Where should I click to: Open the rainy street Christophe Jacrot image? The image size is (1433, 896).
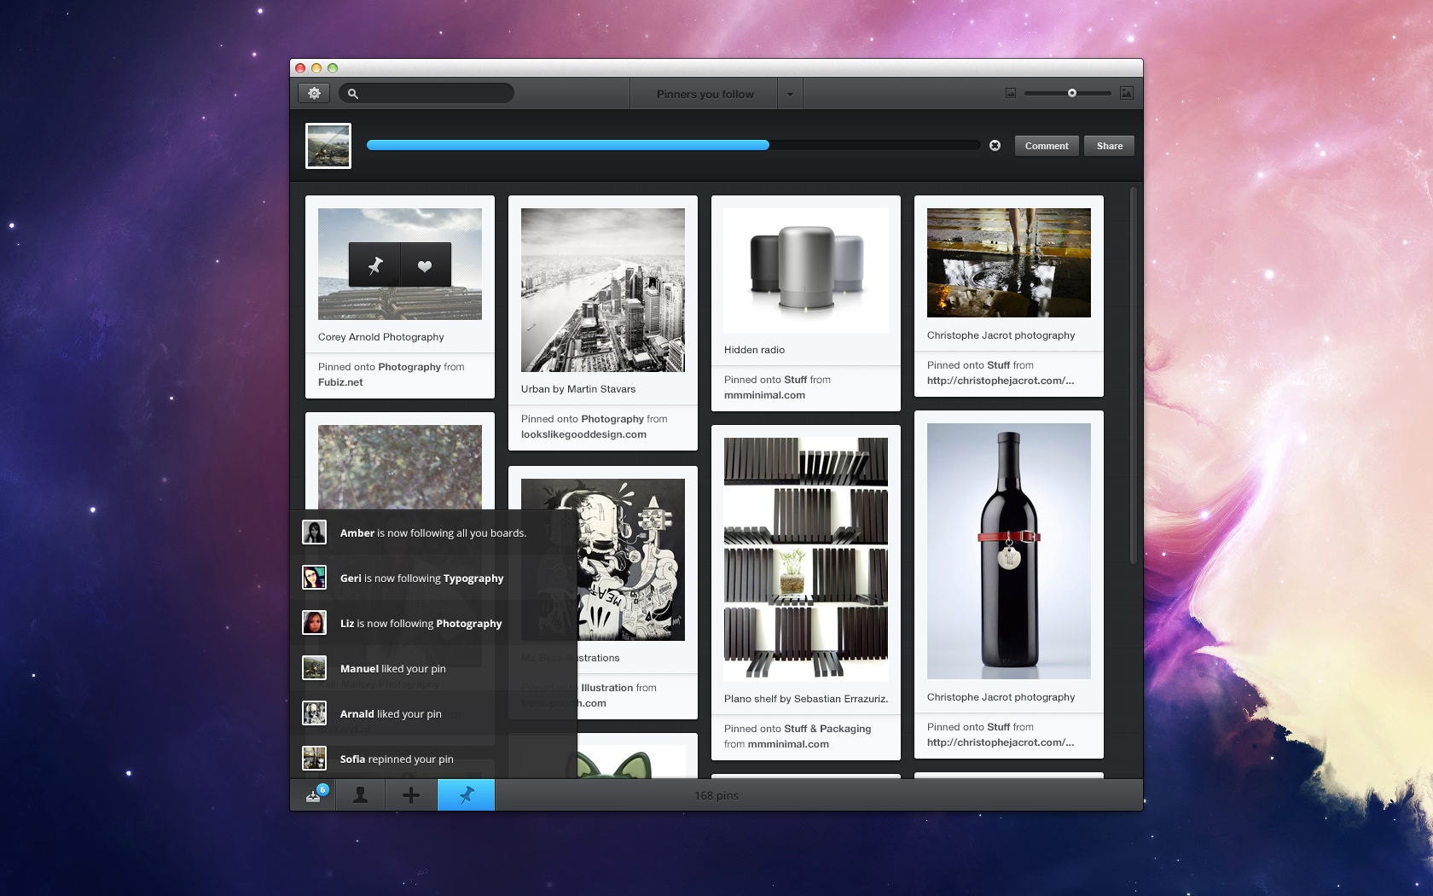[1009, 263]
